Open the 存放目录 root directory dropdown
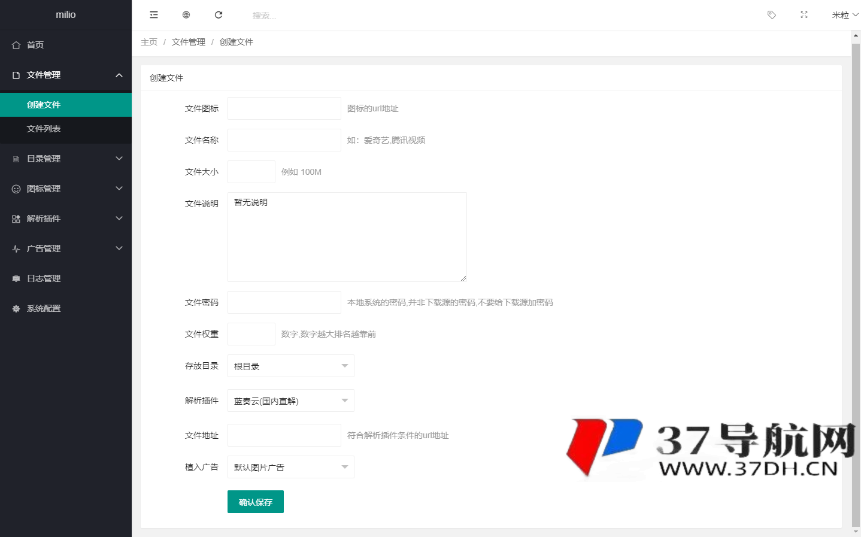Screen dimensions: 861x537 tap(290, 365)
